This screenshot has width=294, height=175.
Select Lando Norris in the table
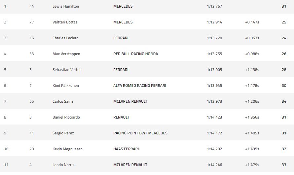63,165
